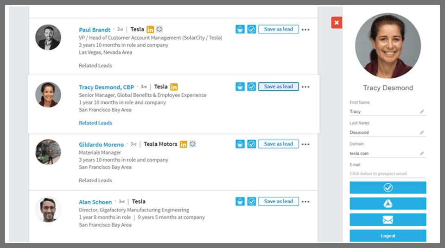Expand Related Leads under Tracy Desmond
The height and width of the screenshot is (248, 445).
[95, 123]
